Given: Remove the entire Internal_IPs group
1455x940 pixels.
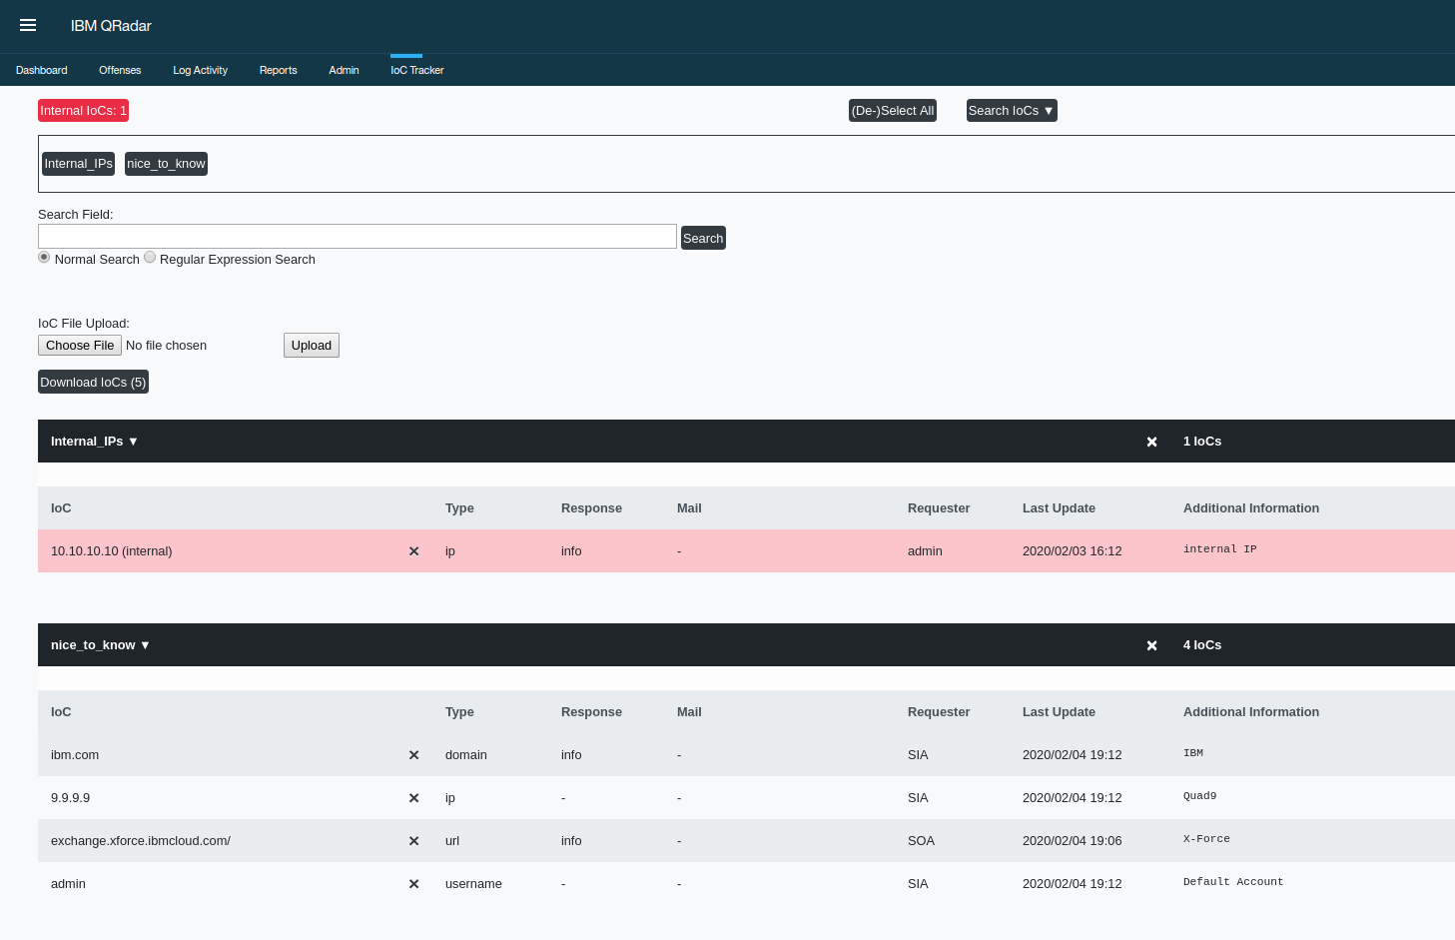Looking at the screenshot, I should [1151, 441].
